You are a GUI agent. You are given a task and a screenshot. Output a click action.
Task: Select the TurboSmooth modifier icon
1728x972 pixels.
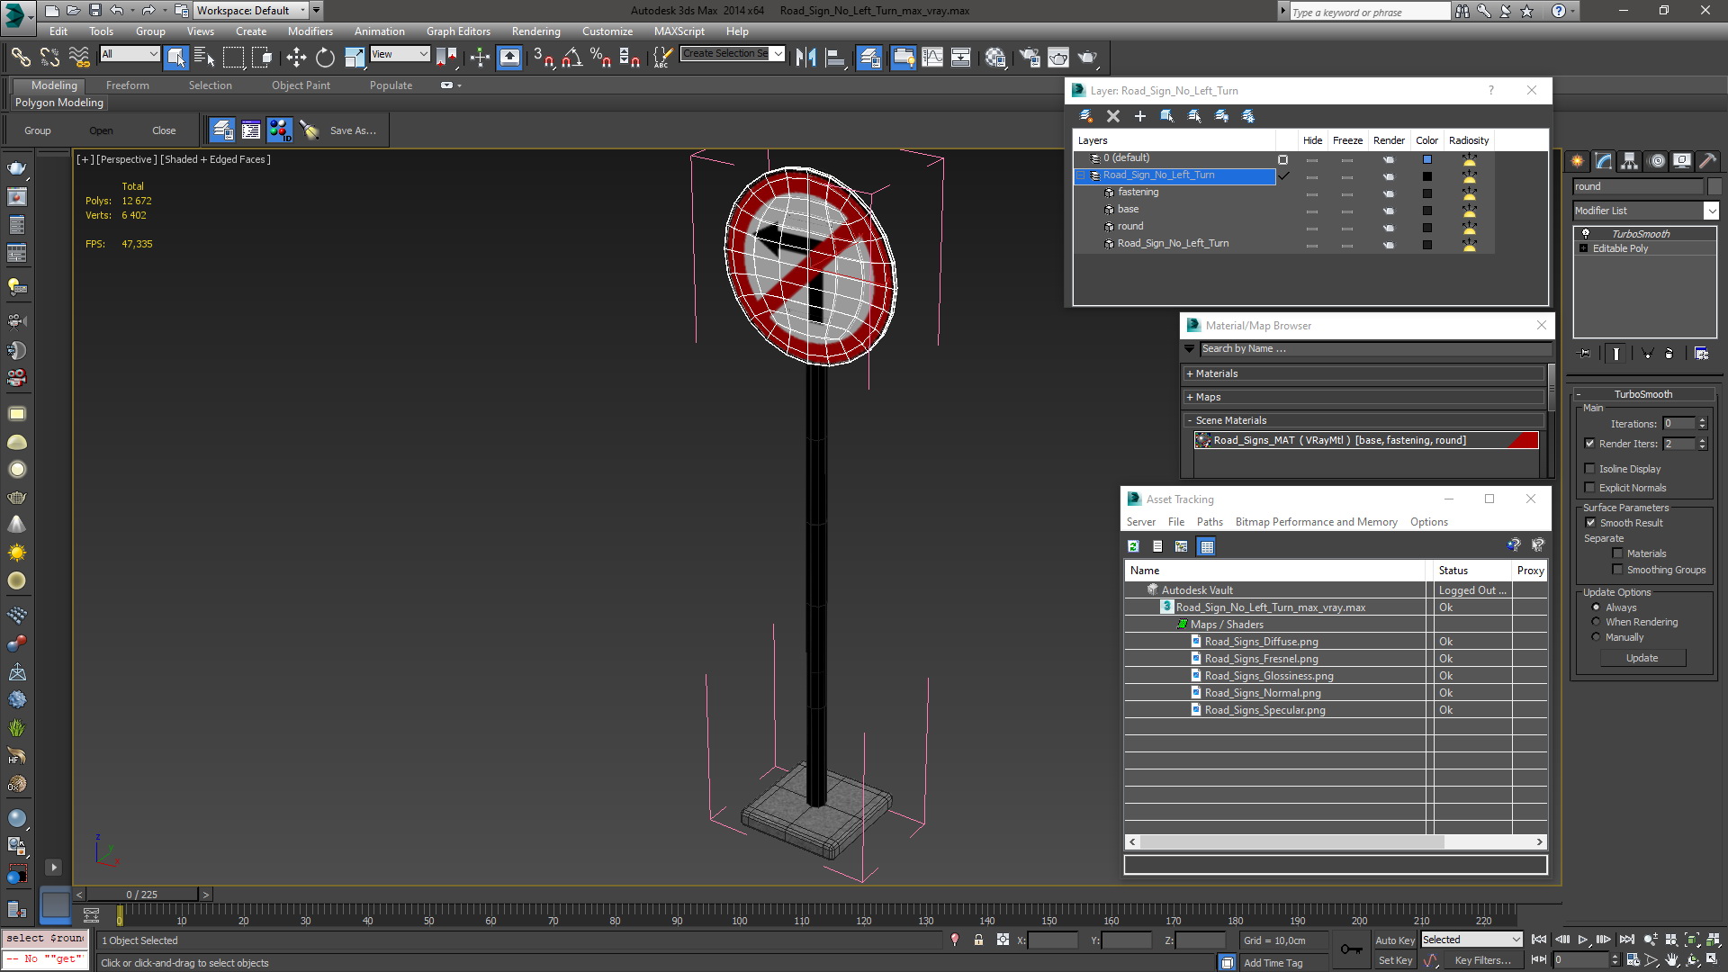pyautogui.click(x=1586, y=232)
